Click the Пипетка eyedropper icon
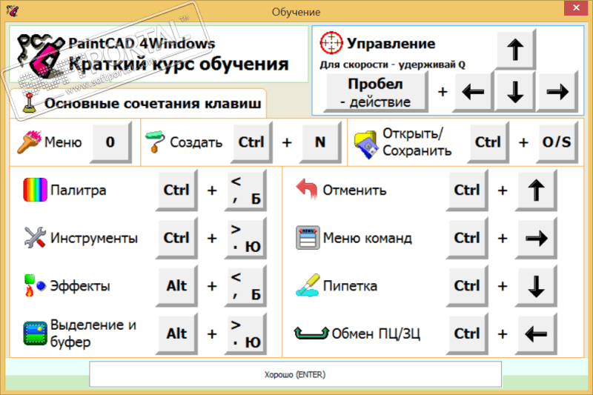 point(308,285)
